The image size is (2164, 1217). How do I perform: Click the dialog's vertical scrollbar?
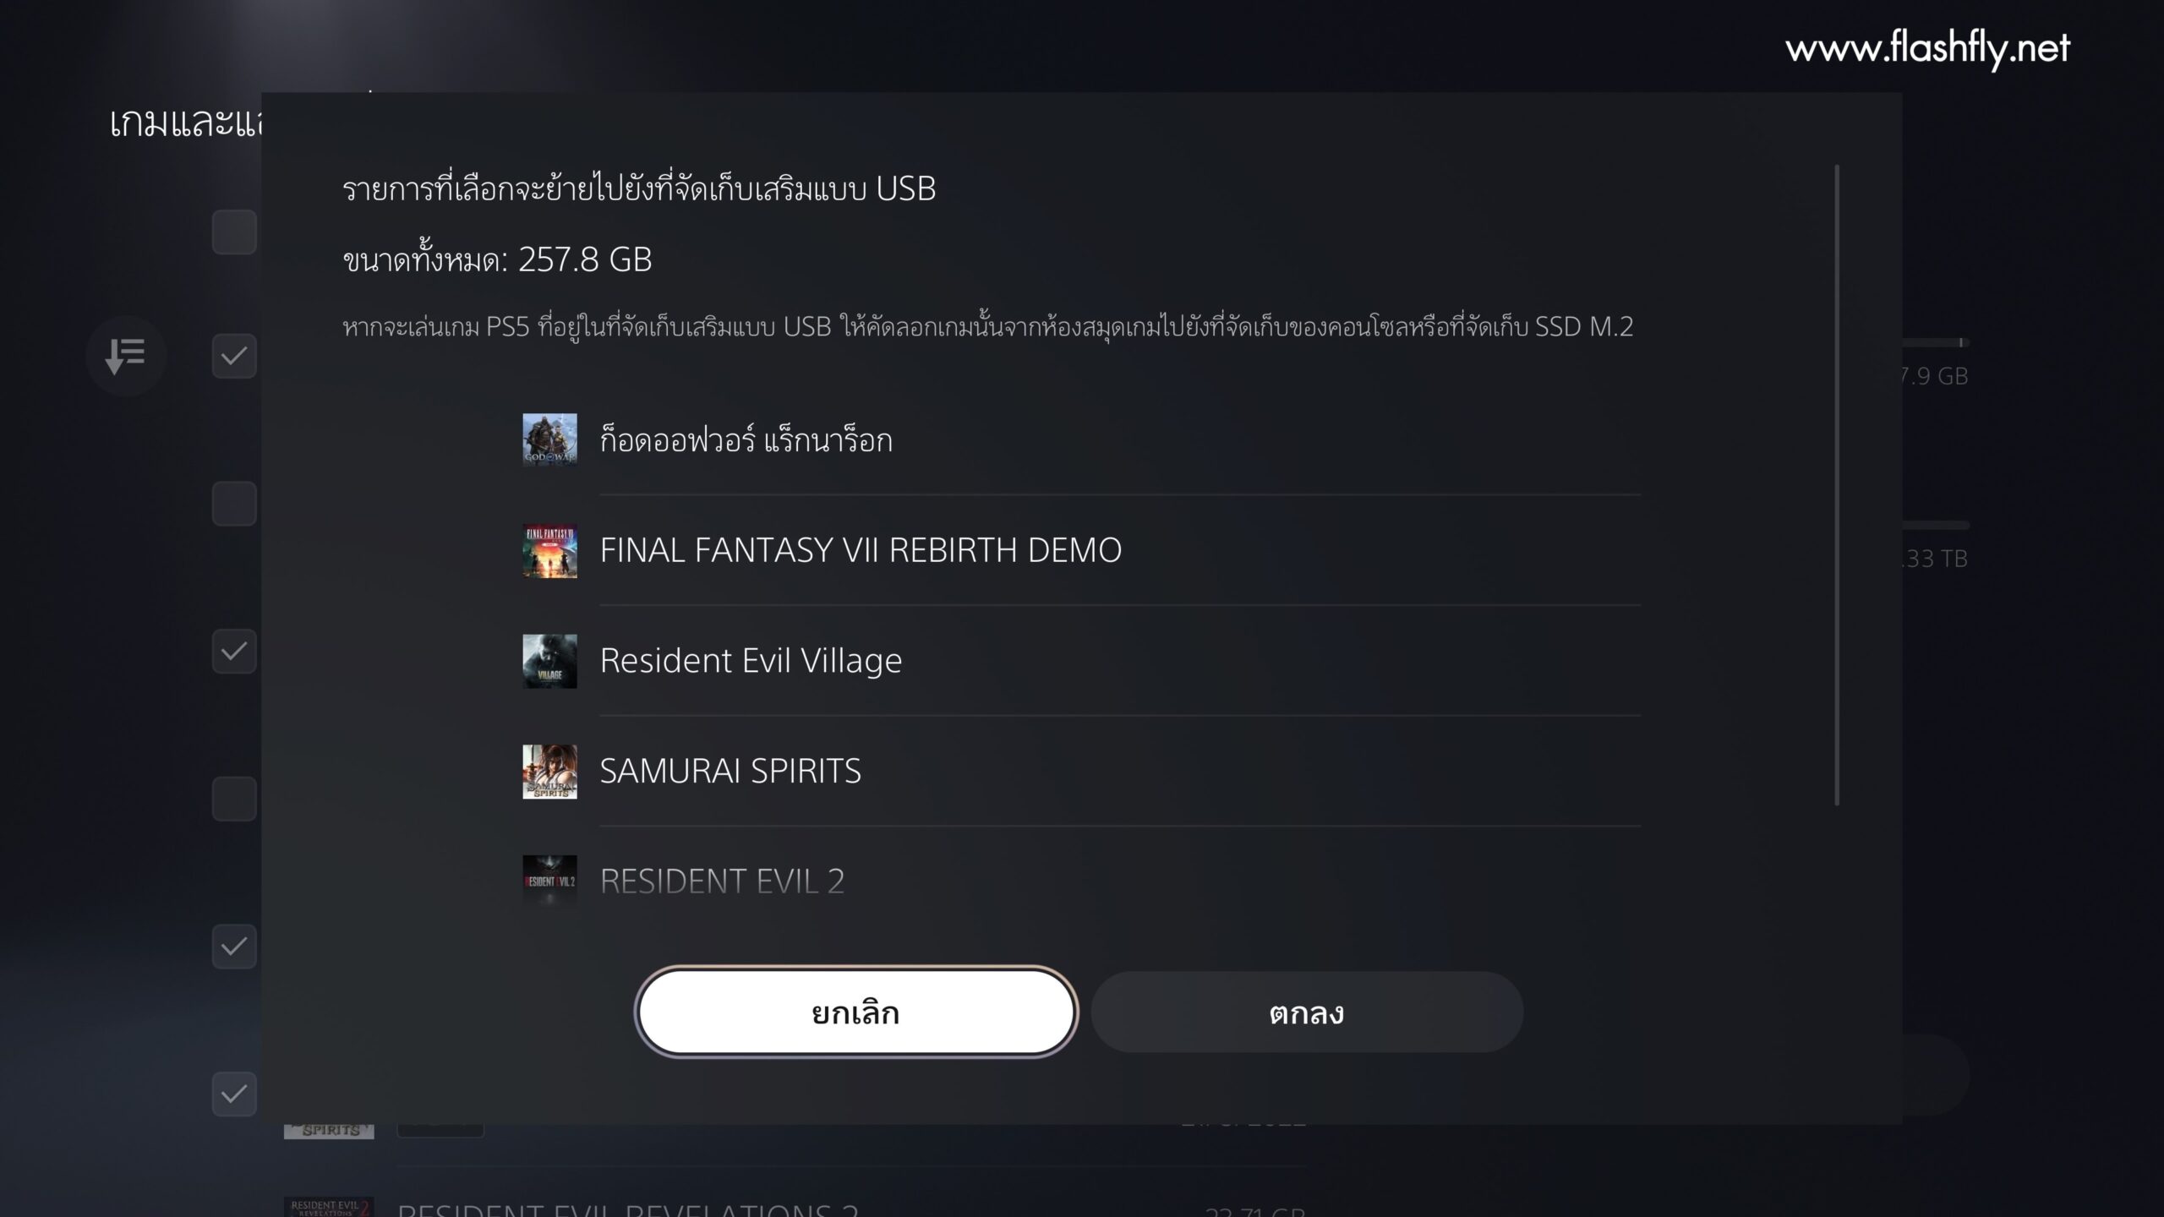point(1837,485)
